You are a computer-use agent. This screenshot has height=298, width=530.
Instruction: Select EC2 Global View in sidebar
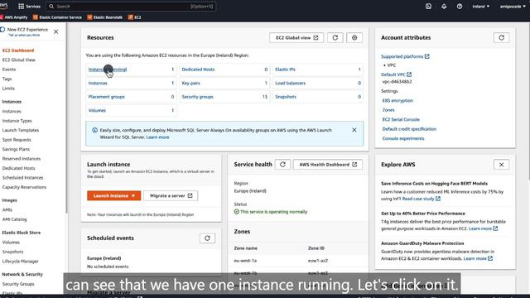pyautogui.click(x=18, y=60)
